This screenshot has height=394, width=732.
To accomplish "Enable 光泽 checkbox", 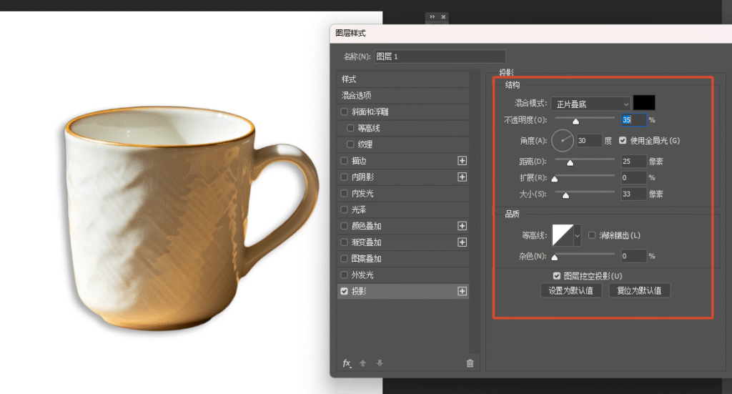I will 344,210.
